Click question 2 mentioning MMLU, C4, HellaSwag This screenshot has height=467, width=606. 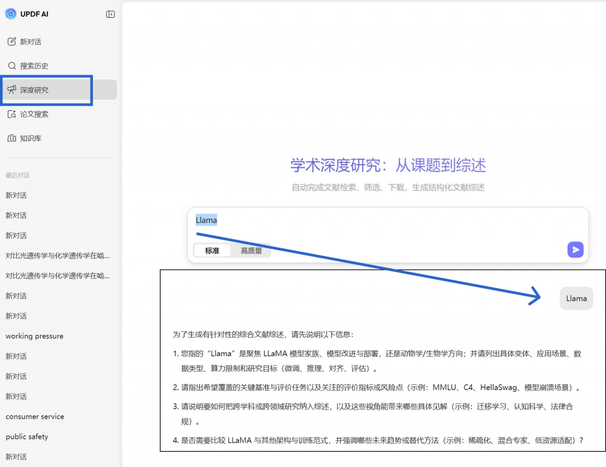tap(376, 388)
